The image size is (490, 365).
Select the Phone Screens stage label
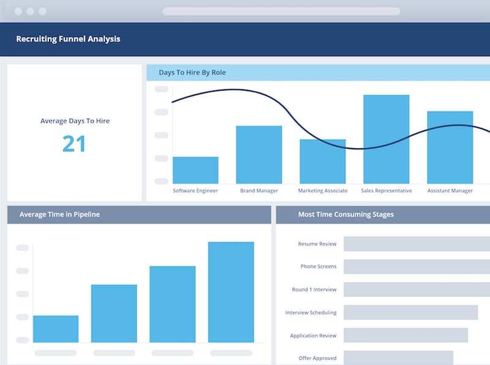318,267
